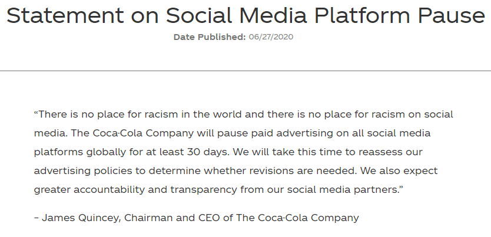Screen dimensions: 491x237
Task: Click the "Date Published:" label
Action: 209,37
